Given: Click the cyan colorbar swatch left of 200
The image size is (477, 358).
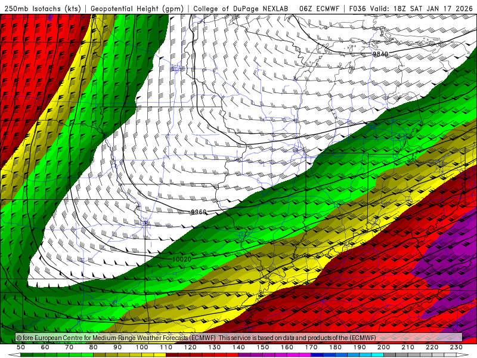Looking at the screenshot, I should pyautogui.click(x=377, y=355).
